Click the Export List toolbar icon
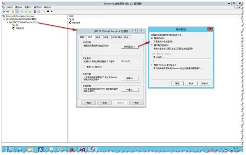 point(30,11)
